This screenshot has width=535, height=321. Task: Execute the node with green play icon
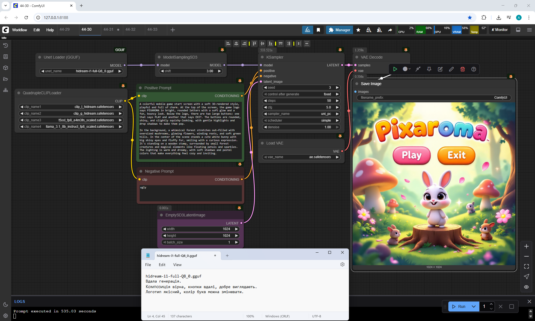(395, 69)
